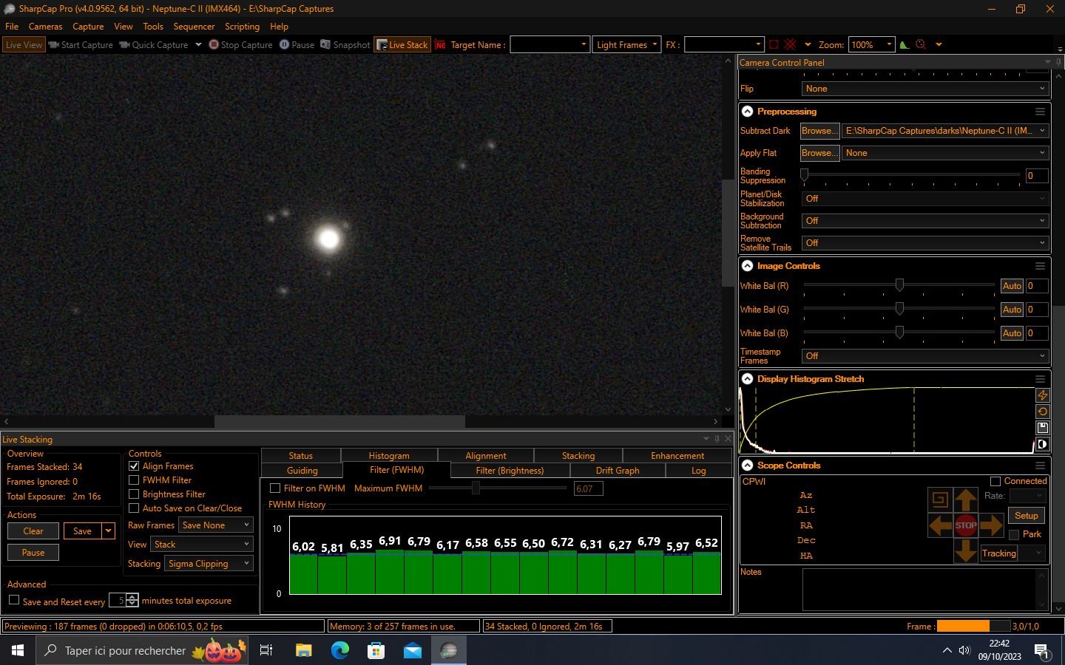Click the auto stretch lightning icon
The image size is (1065, 665).
coord(1043,395)
